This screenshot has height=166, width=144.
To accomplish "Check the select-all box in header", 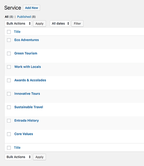I will tap(9, 32).
